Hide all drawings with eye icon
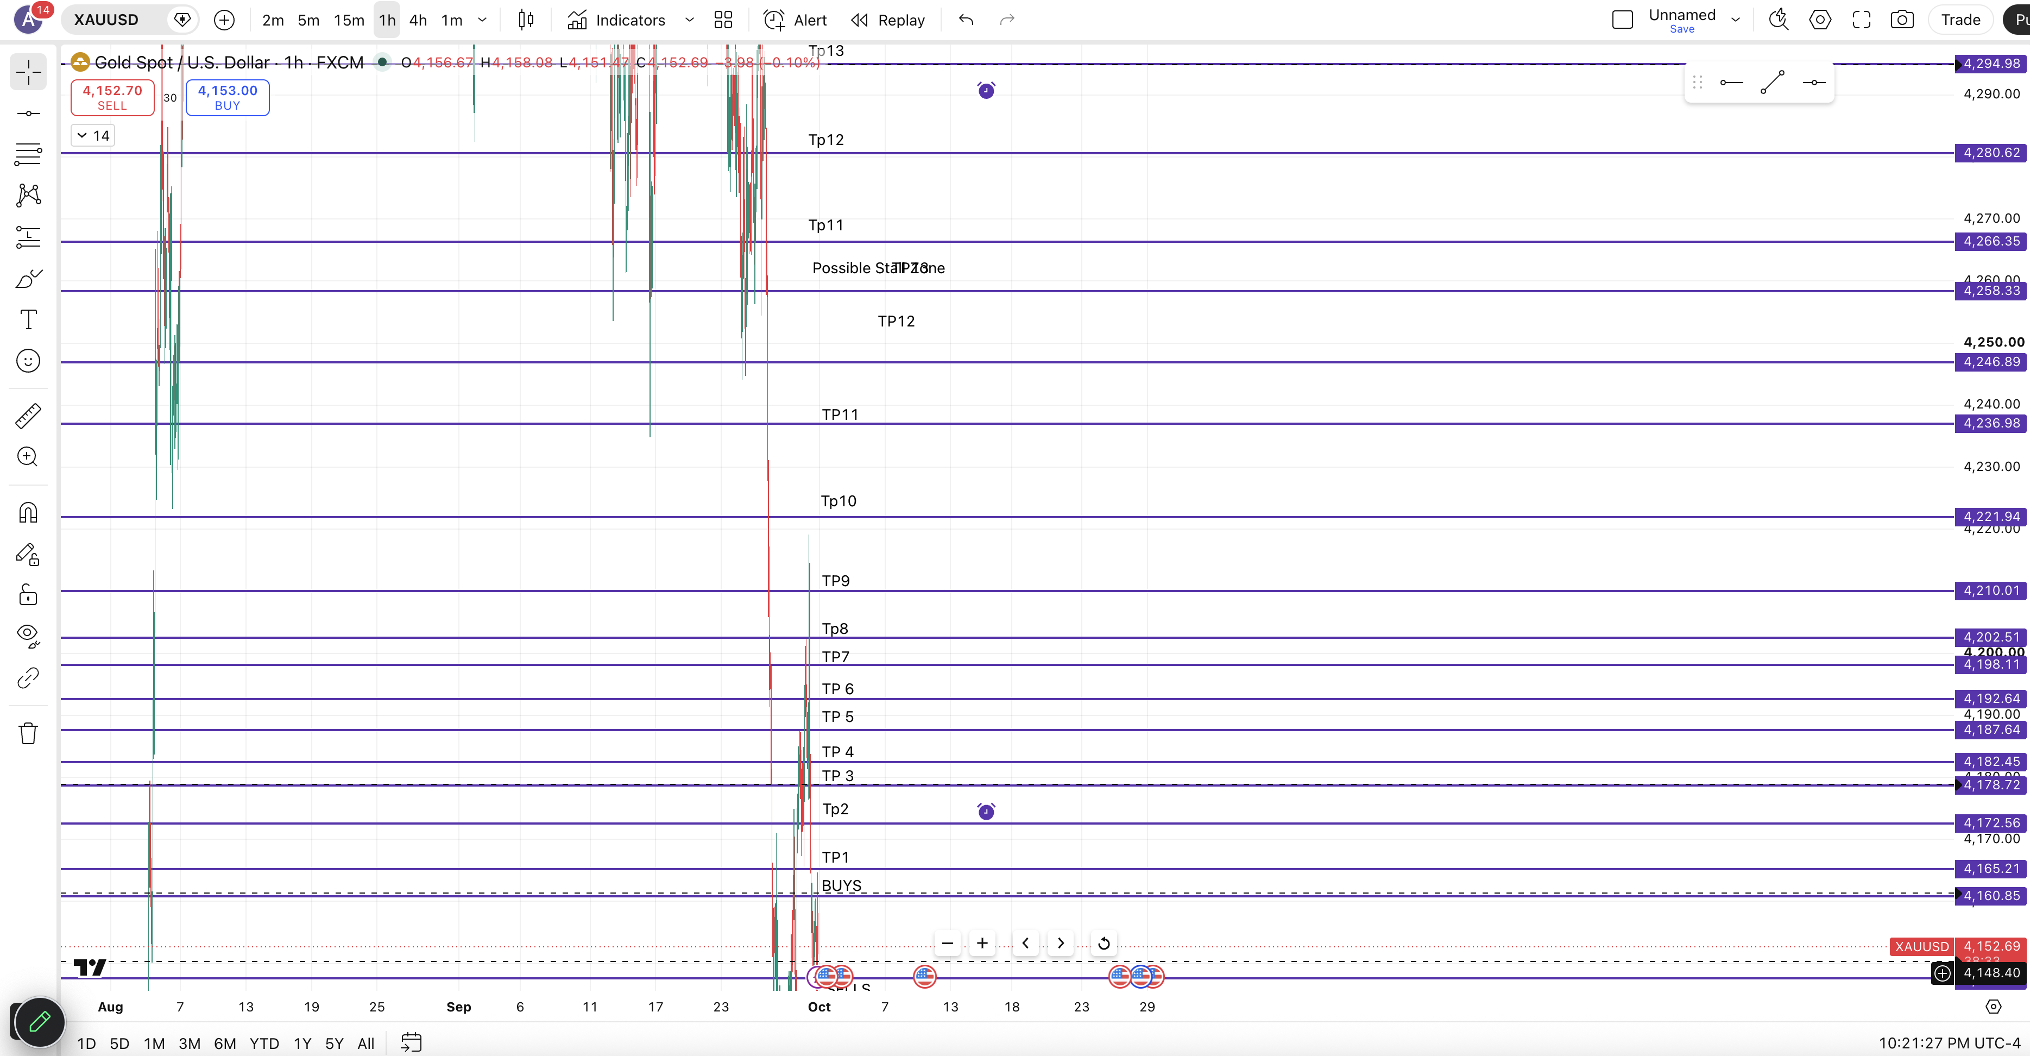 [28, 636]
